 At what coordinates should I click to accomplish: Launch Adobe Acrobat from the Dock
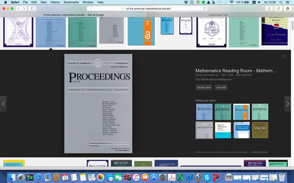[172, 177]
